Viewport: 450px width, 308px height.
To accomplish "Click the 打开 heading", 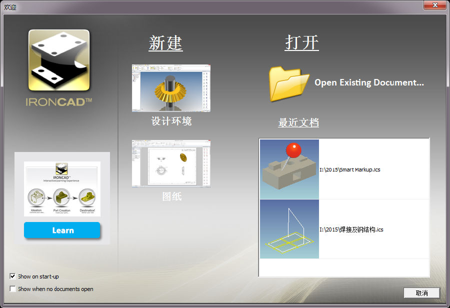I will 301,43.
